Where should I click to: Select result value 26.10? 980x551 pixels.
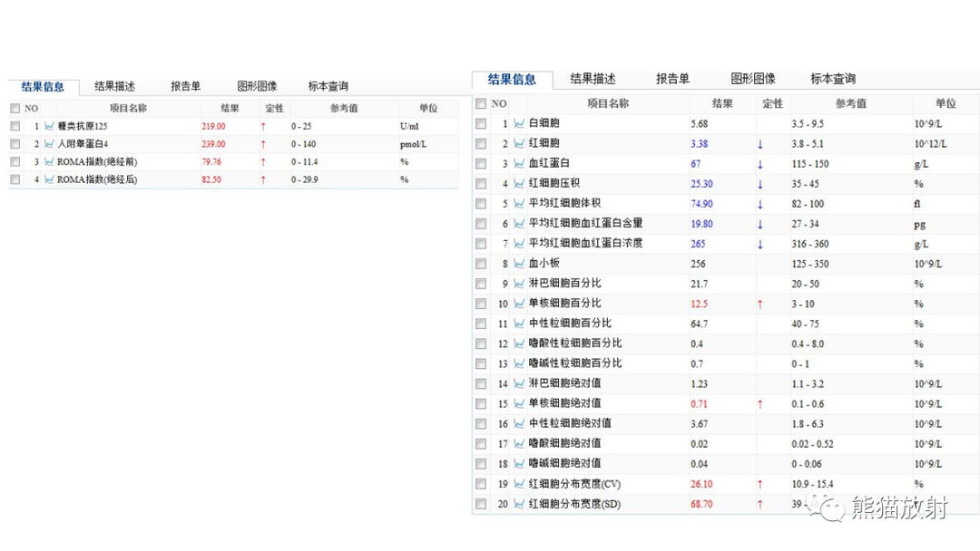tap(701, 484)
